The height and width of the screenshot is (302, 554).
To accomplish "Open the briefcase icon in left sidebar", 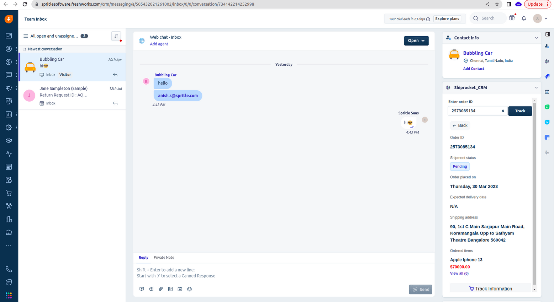I will (9, 232).
